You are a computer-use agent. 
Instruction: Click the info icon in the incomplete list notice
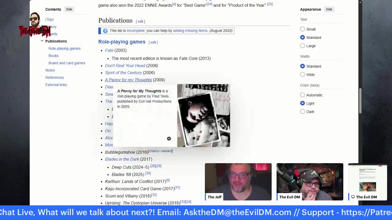click(x=105, y=31)
